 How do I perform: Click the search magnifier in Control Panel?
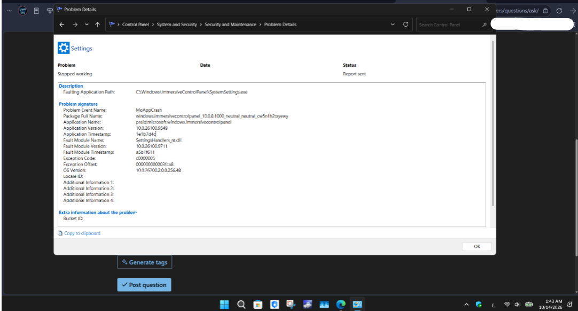485,25
